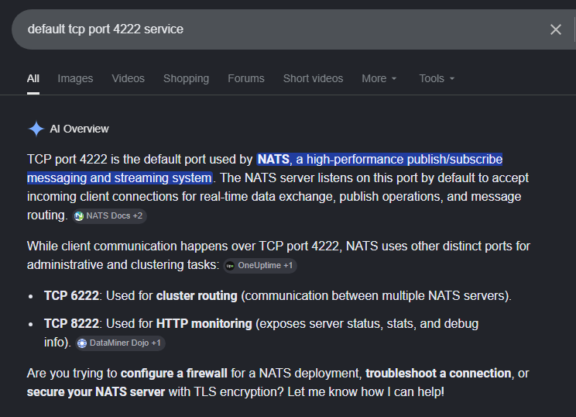The height and width of the screenshot is (417, 576).
Task: Click the AI Overview sparkle icon
Action: [36, 129]
